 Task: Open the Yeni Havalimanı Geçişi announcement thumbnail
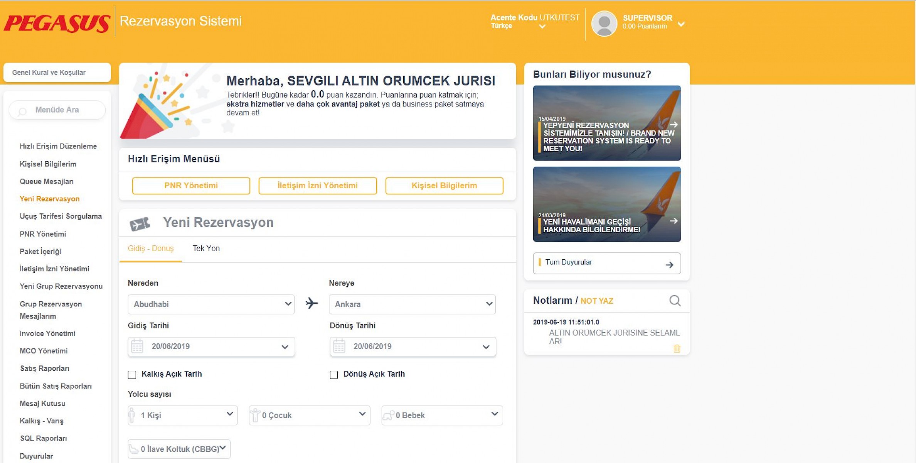[x=606, y=204]
